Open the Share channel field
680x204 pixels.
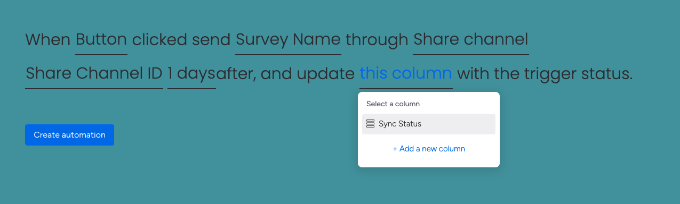[471, 40]
